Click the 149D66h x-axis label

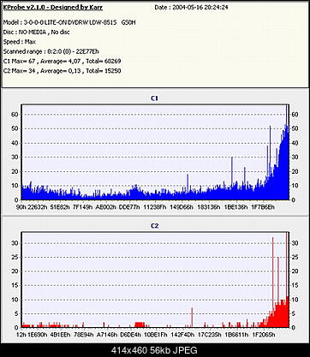(182, 207)
